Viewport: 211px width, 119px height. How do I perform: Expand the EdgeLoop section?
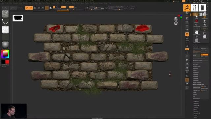click(196, 69)
